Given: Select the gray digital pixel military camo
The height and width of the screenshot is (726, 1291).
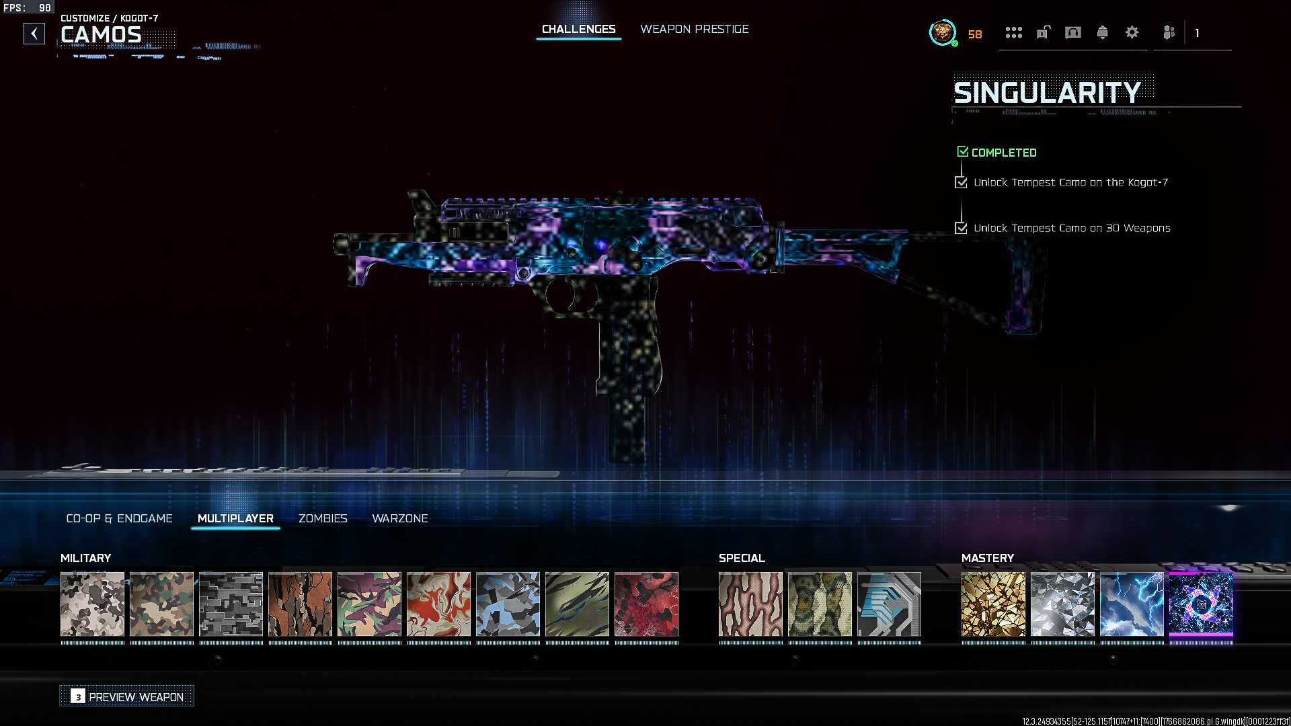Looking at the screenshot, I should (x=231, y=604).
